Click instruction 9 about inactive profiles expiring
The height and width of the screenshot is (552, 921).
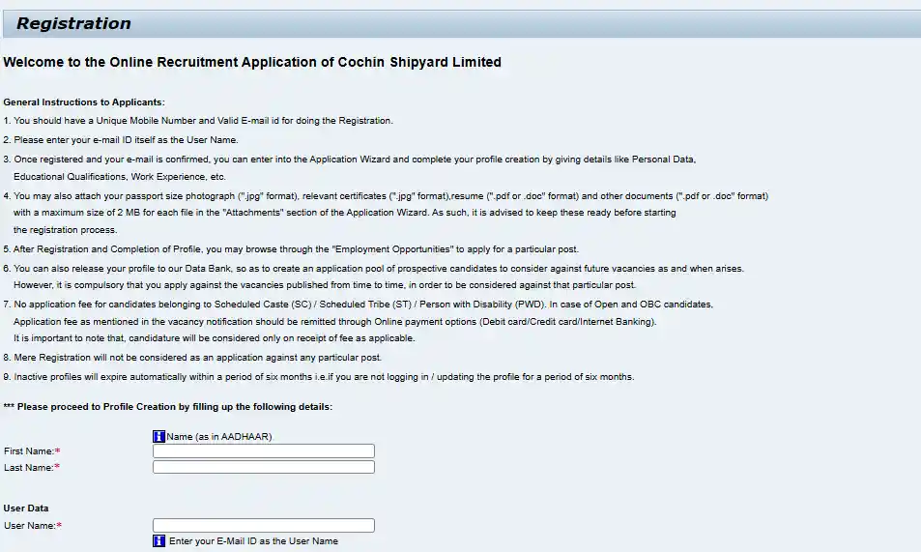pos(319,377)
